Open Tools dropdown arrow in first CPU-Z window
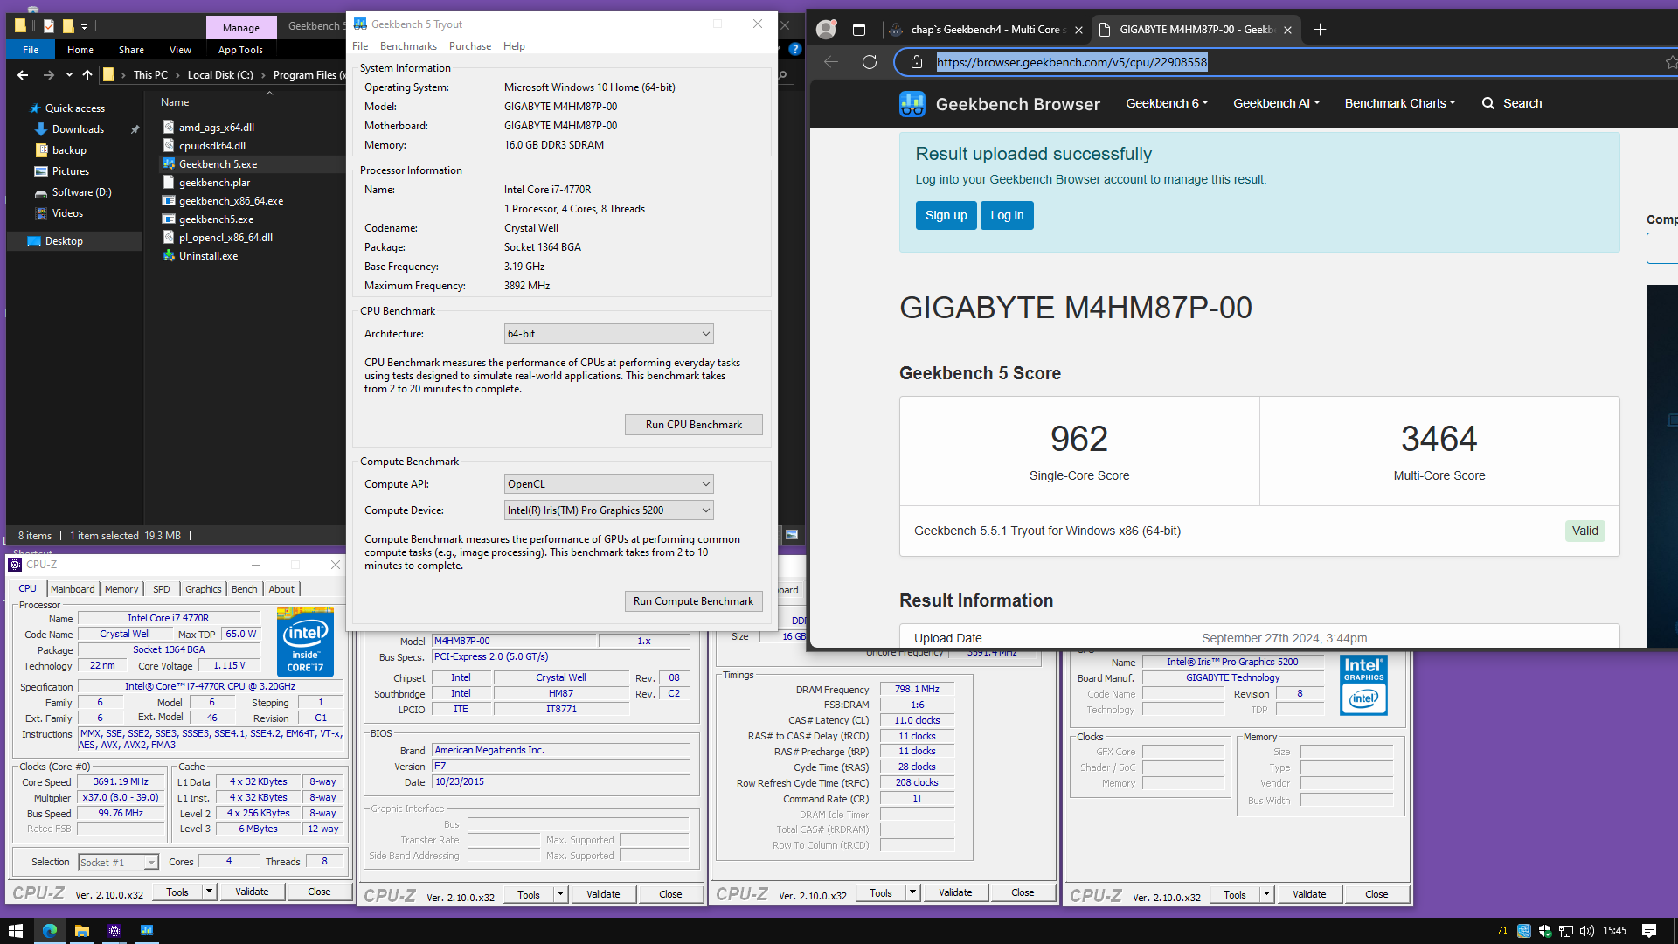The height and width of the screenshot is (944, 1678). click(209, 892)
